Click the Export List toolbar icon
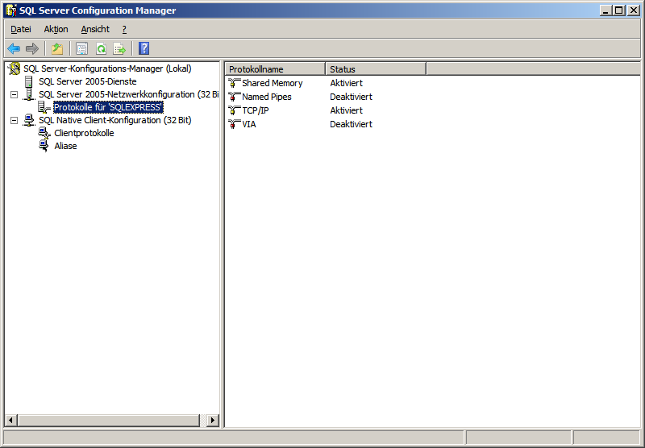 pos(119,48)
